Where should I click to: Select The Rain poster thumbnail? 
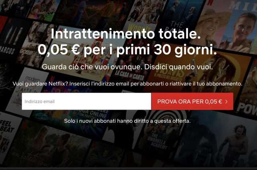click(178, 16)
